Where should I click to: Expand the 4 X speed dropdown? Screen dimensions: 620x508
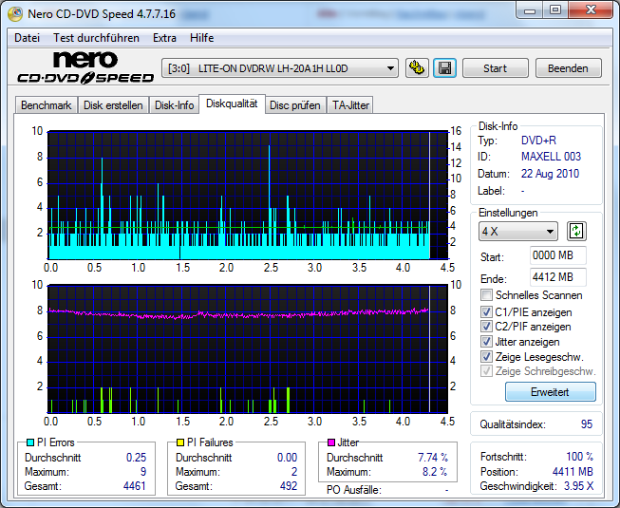coord(517,232)
